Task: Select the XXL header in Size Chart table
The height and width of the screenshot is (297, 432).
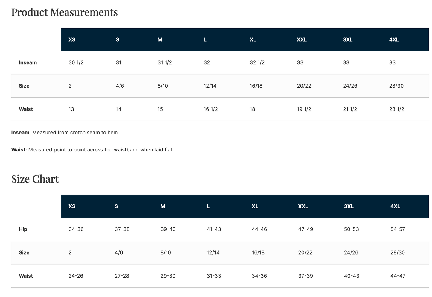Action: click(303, 206)
